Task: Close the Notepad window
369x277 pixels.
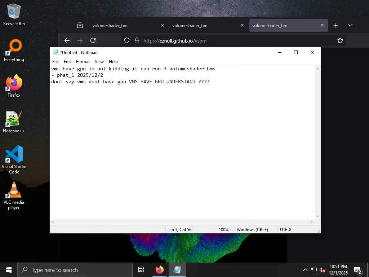Action: [312, 52]
